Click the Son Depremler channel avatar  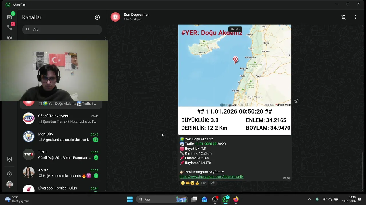pos(115,17)
